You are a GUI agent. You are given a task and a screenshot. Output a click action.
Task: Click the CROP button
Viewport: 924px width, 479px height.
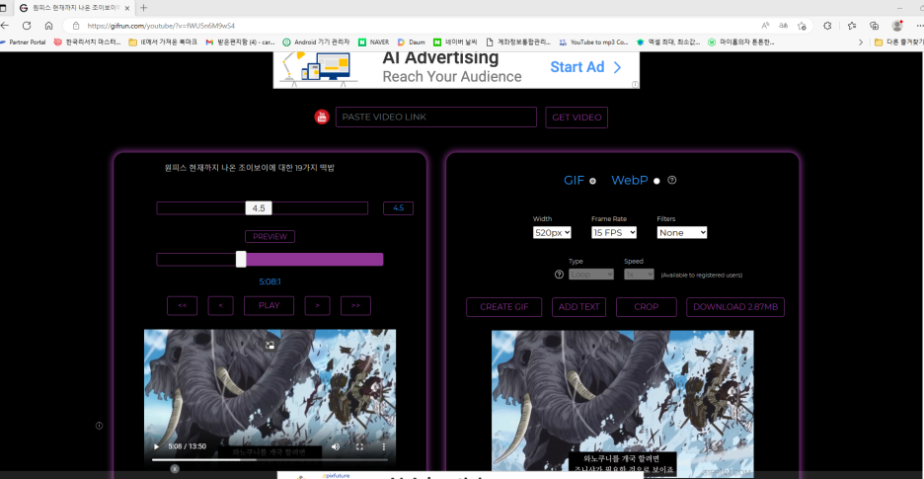pos(647,307)
